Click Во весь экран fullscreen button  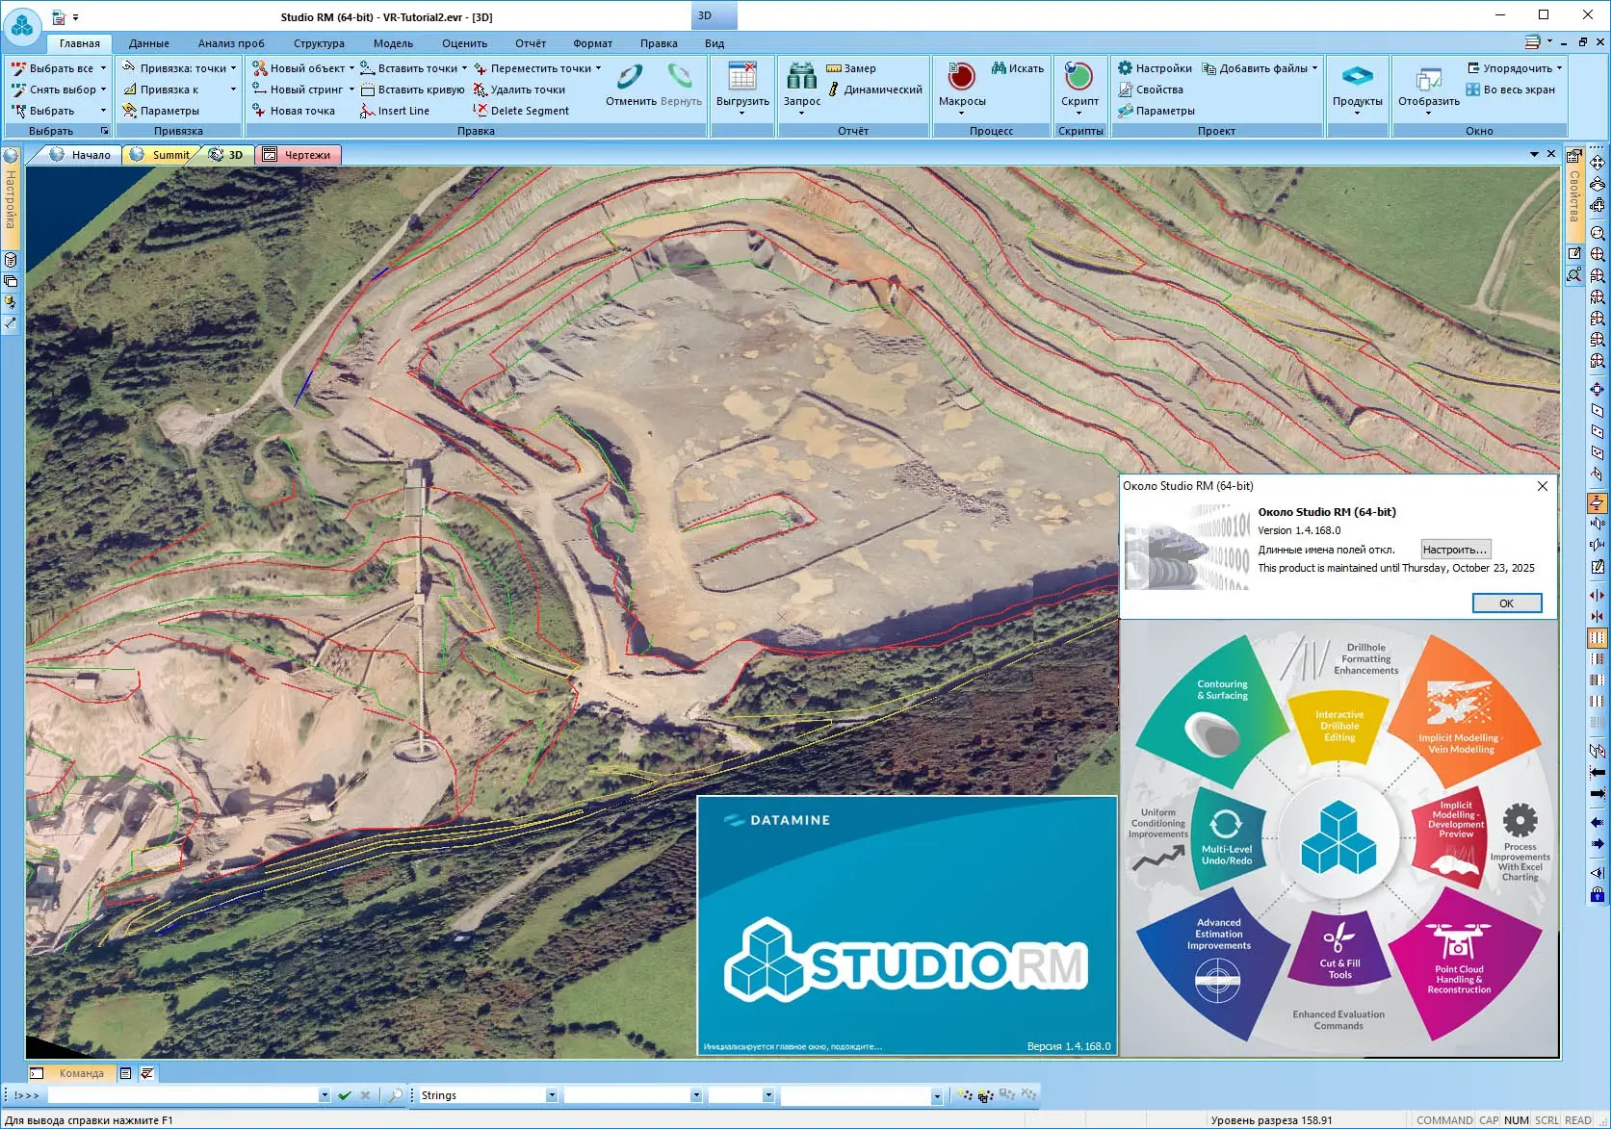tap(1510, 90)
